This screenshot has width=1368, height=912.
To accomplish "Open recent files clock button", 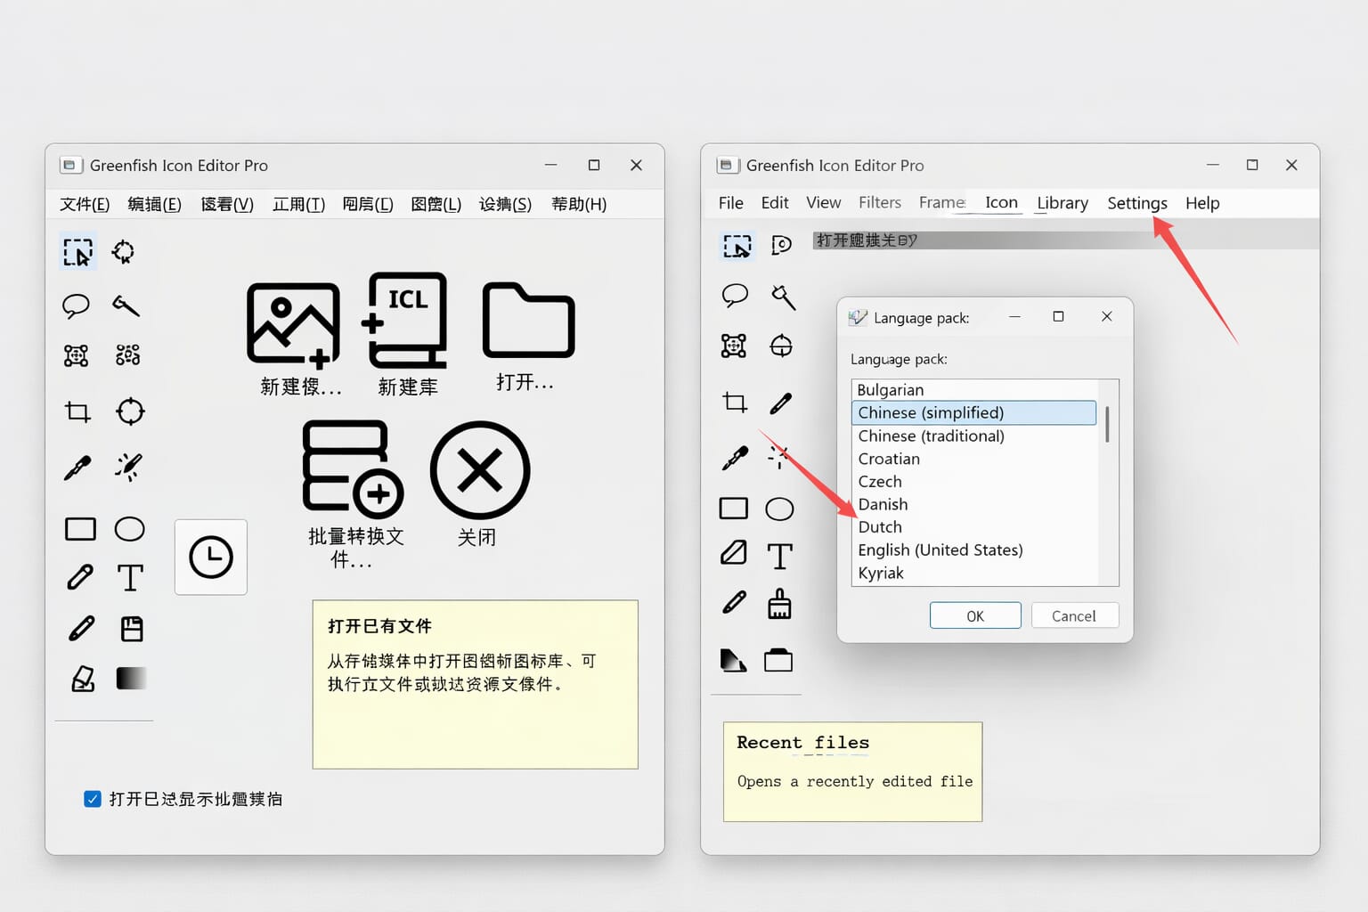I will pyautogui.click(x=211, y=558).
